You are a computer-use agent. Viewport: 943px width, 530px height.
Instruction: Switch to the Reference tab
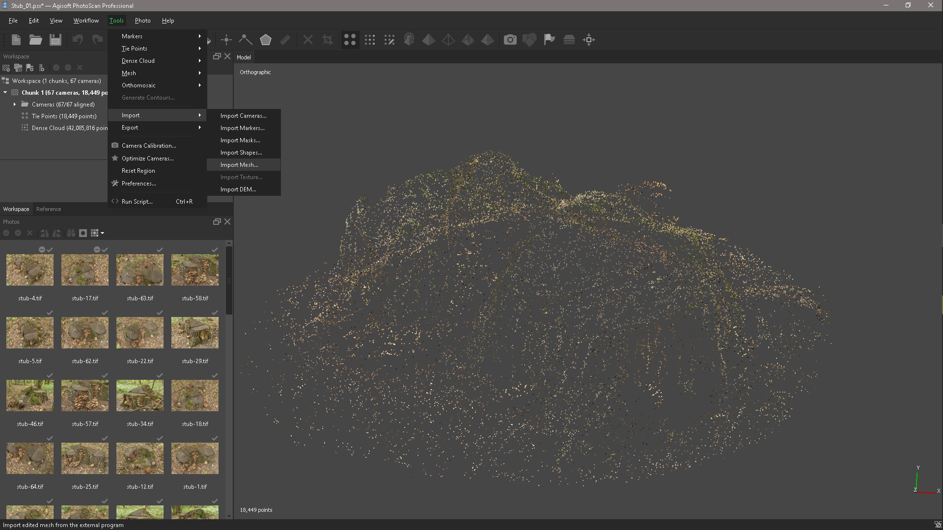tap(49, 209)
